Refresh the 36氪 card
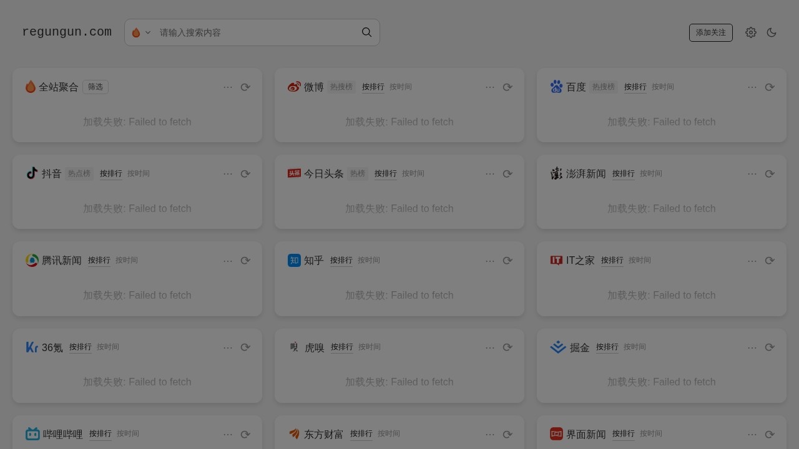Screen dimensions: 799x449 click(245, 347)
